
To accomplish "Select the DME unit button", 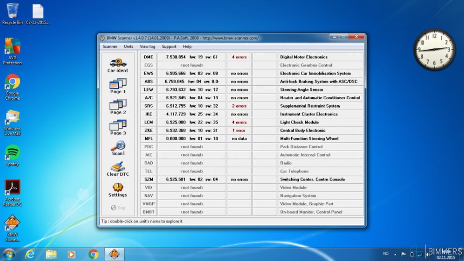I will click(148, 57).
